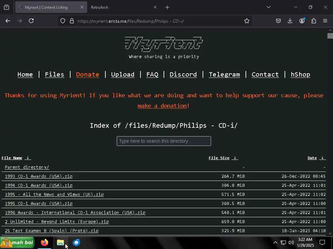
Task: Save page to Pocket
Action: click(x=278, y=21)
